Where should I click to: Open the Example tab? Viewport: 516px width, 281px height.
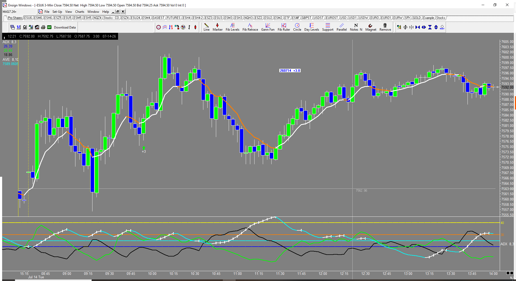click(429, 18)
